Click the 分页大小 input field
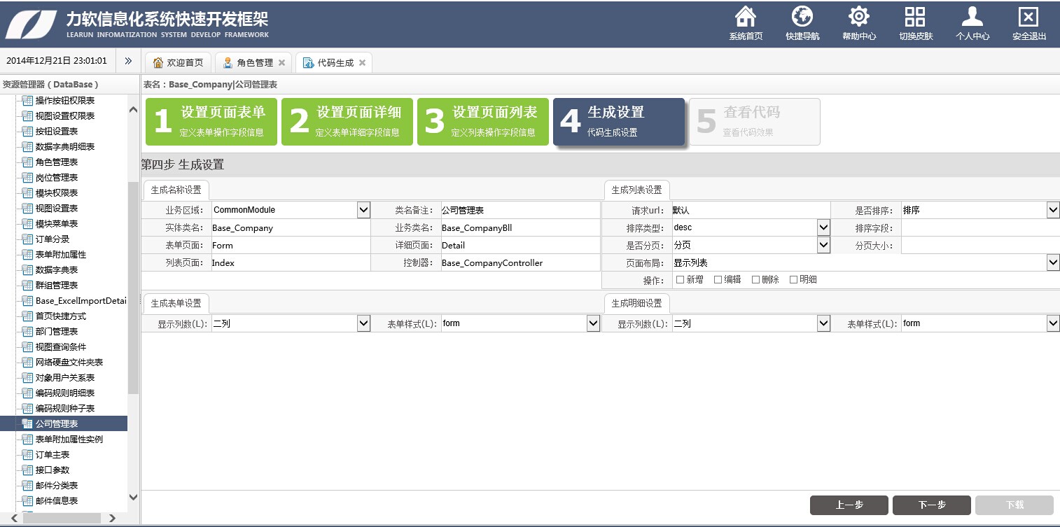 (980, 245)
